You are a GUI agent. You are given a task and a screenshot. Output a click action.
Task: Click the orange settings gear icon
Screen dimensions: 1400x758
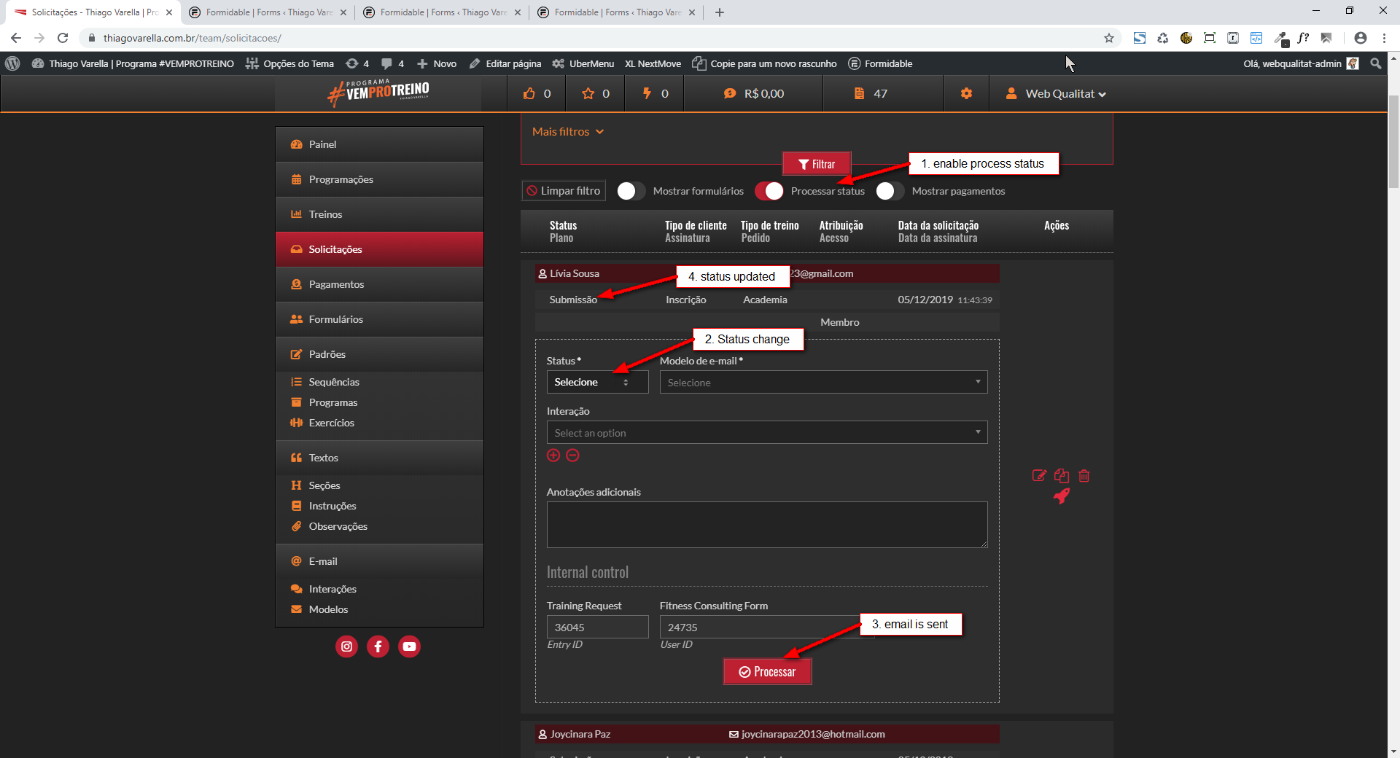pyautogui.click(x=966, y=93)
